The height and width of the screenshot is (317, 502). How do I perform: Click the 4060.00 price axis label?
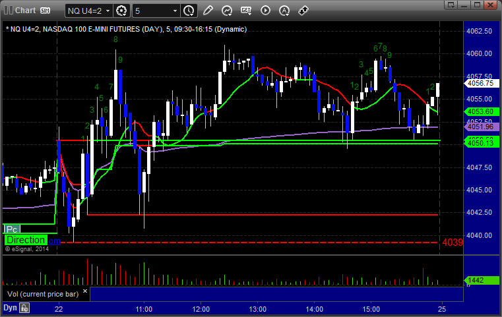480,53
